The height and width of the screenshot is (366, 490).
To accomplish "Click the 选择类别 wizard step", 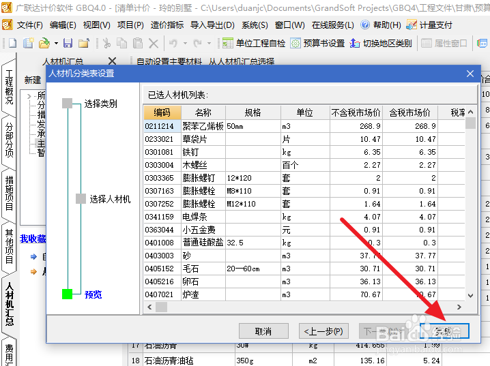I will [100, 104].
